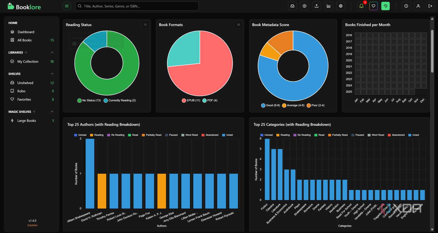Click the Update link under version
This screenshot has height=233, width=438.
tap(32, 225)
